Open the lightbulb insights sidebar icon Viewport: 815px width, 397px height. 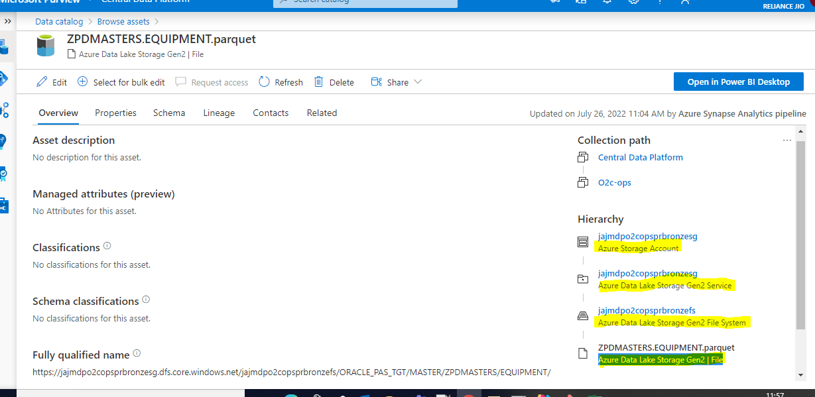(3, 142)
